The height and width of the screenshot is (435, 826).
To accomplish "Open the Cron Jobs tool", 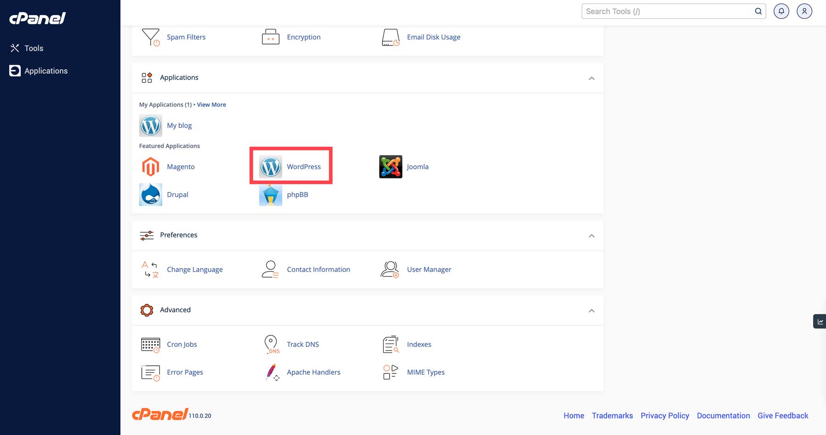I will click(182, 344).
